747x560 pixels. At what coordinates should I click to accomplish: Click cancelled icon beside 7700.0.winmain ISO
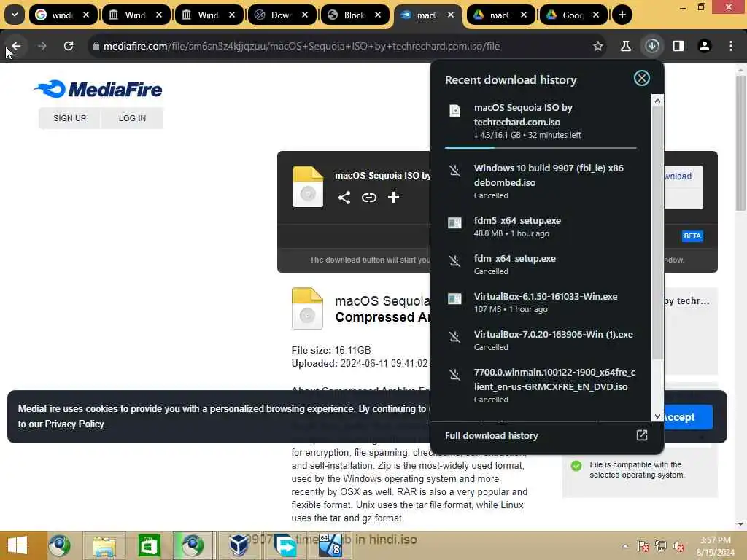tap(455, 375)
